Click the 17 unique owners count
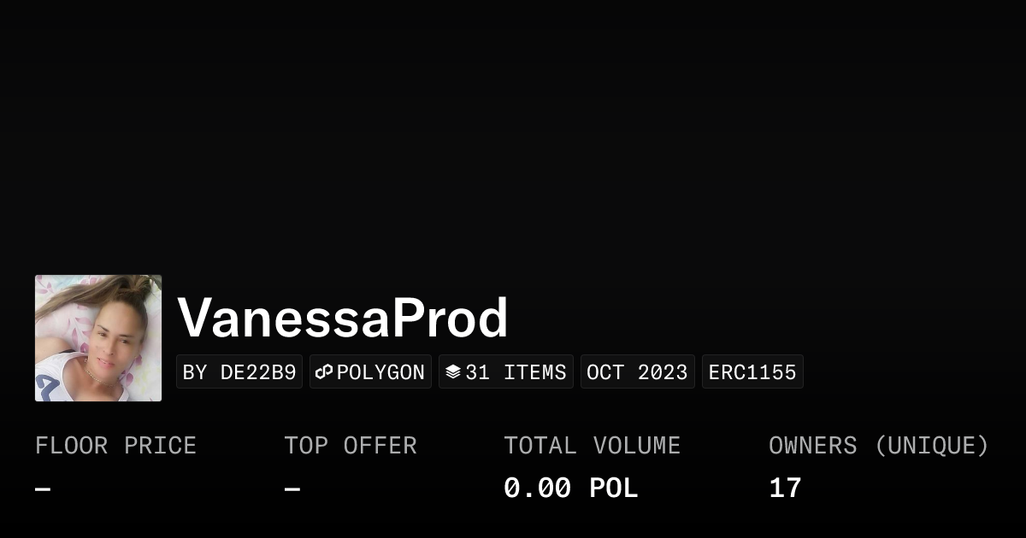The height and width of the screenshot is (538, 1026). (x=785, y=488)
